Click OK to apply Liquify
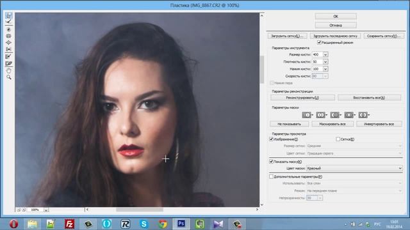The height and width of the screenshot is (230, 410). [x=336, y=17]
